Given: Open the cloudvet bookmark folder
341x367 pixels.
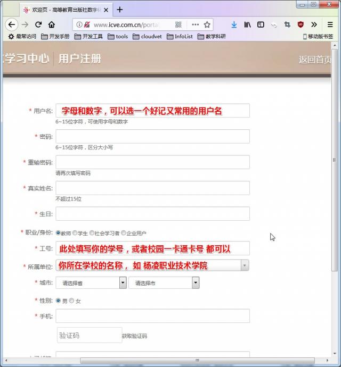Looking at the screenshot, I should [x=147, y=37].
